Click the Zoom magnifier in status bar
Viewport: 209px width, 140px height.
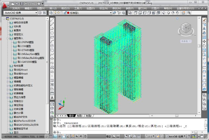[130, 136]
